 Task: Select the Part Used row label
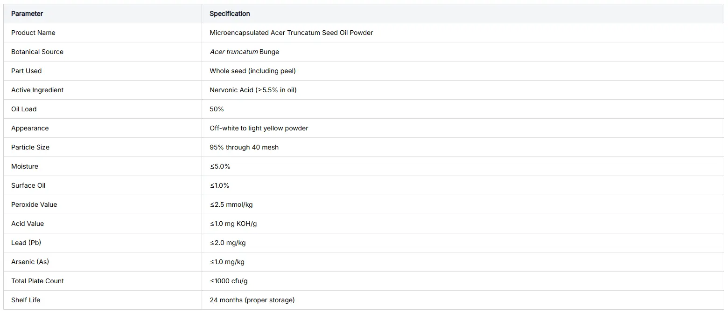tap(26, 71)
